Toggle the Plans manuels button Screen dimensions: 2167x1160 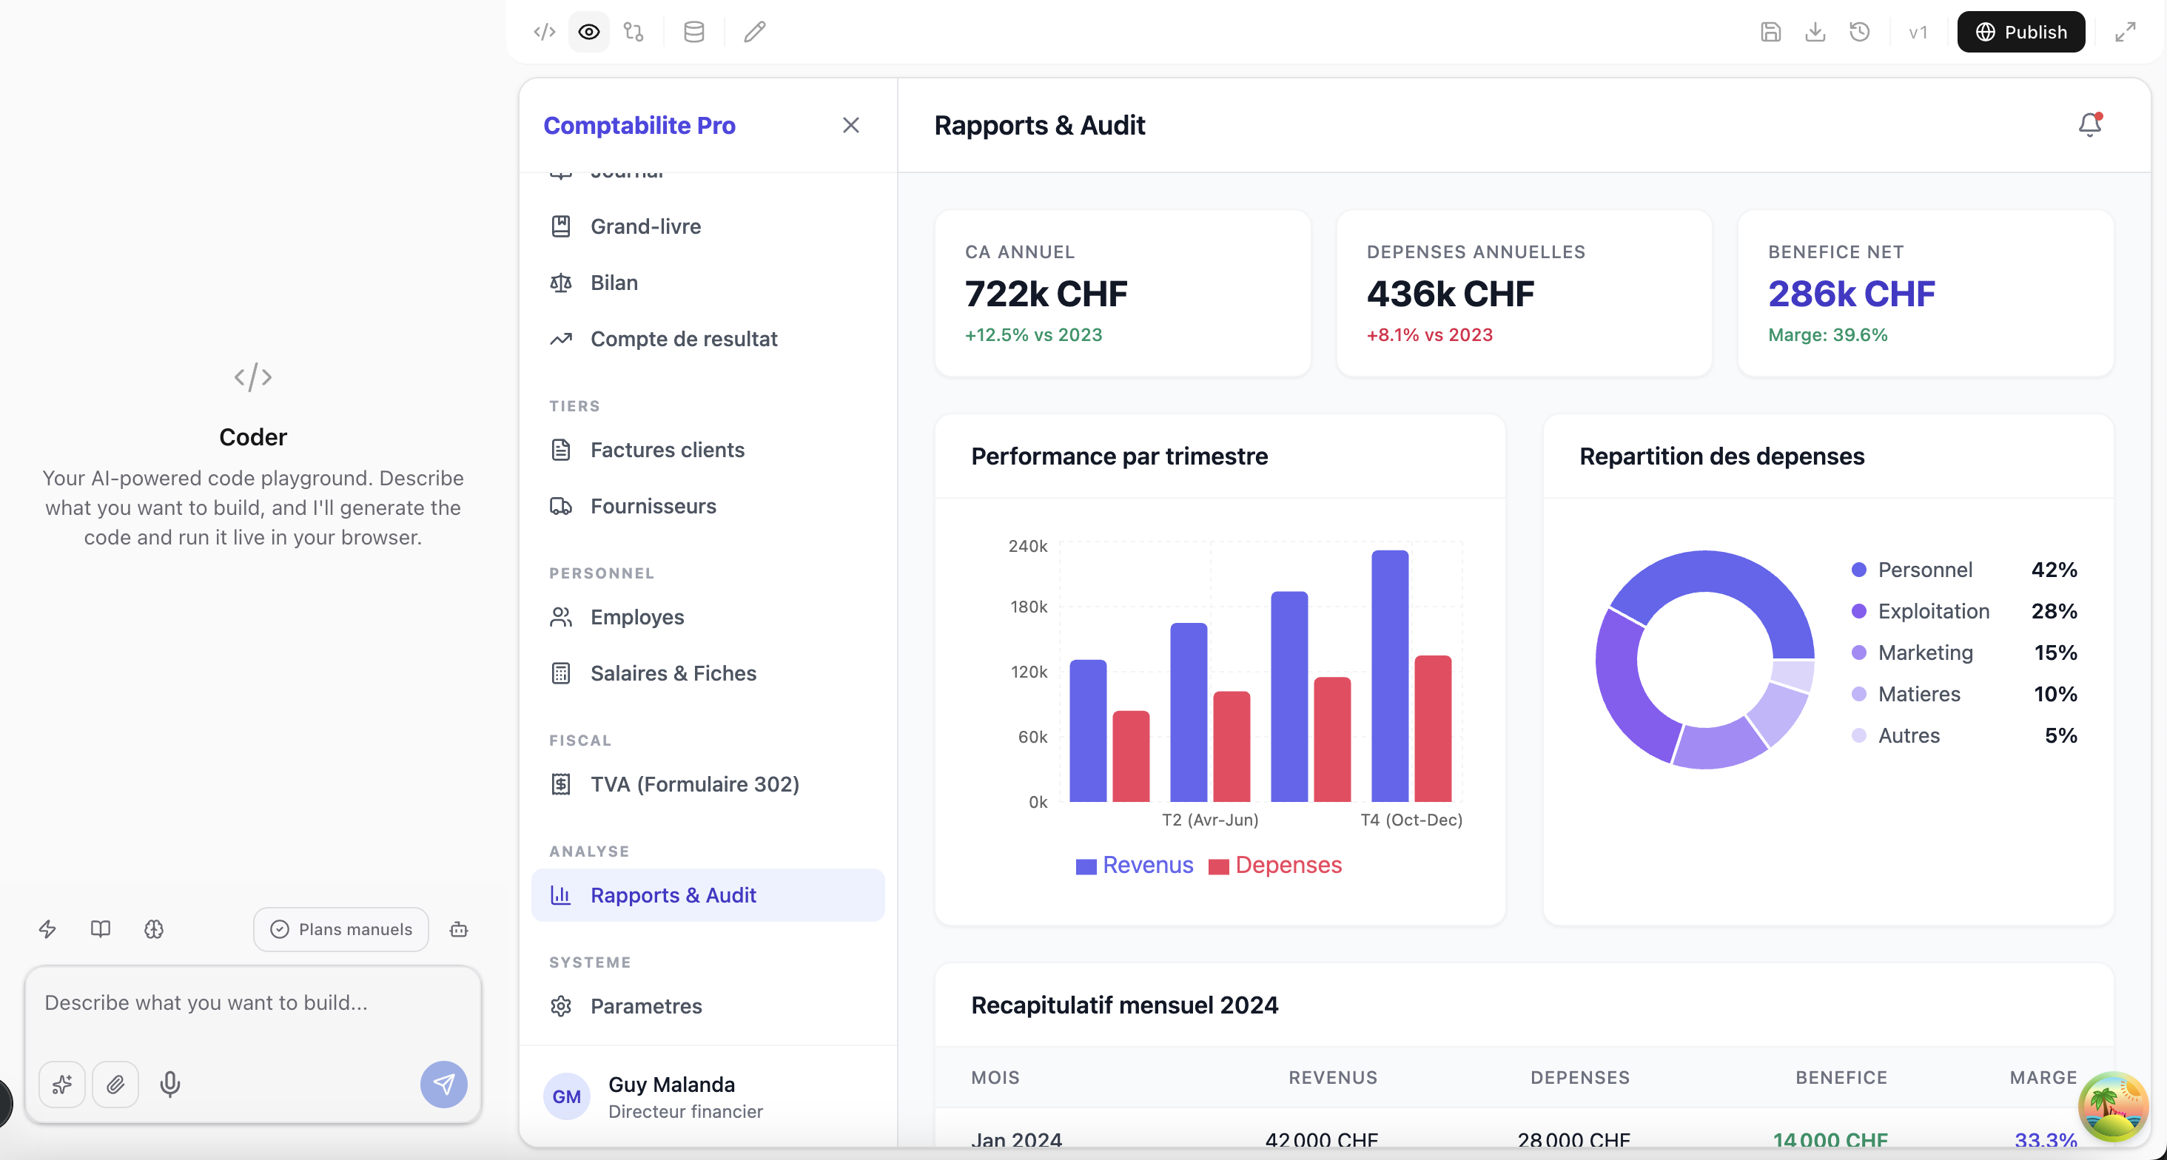341,929
